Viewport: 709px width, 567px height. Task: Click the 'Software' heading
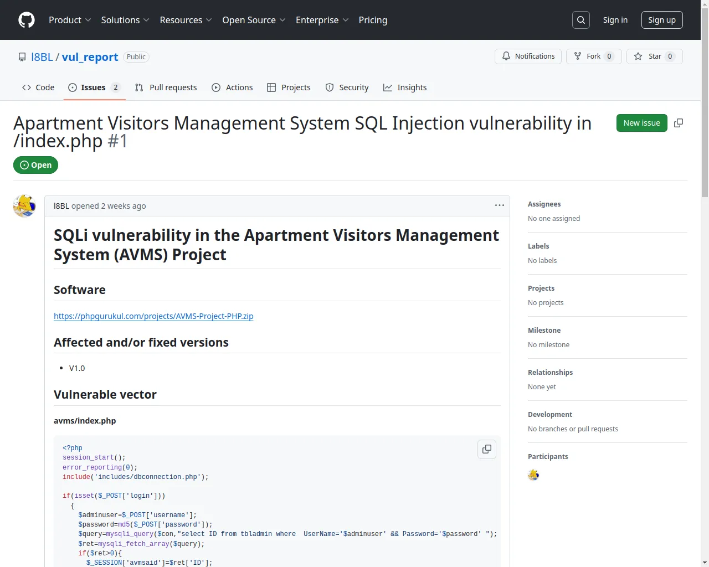coord(80,290)
